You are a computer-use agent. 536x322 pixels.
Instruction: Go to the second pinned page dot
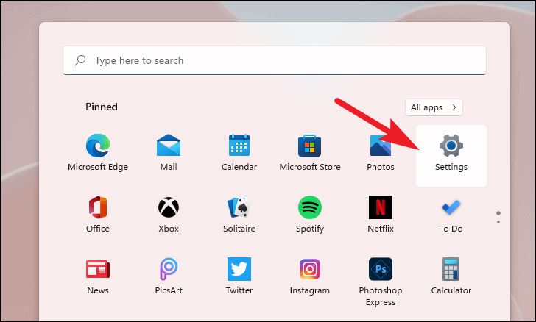click(498, 222)
